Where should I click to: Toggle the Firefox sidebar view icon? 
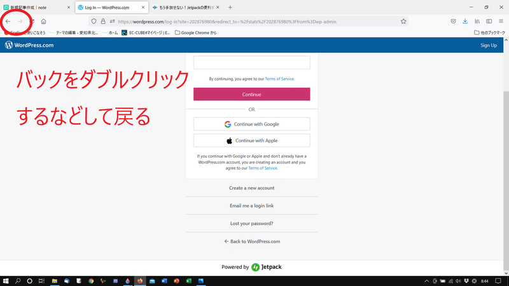[x=489, y=22]
